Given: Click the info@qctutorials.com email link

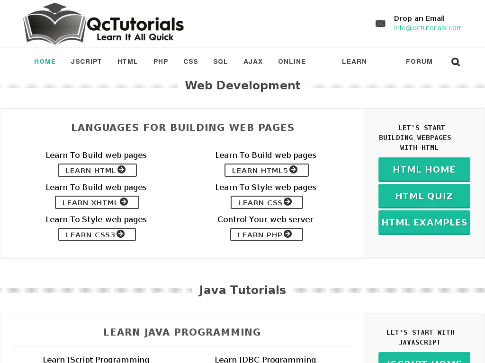Looking at the screenshot, I should [x=428, y=28].
